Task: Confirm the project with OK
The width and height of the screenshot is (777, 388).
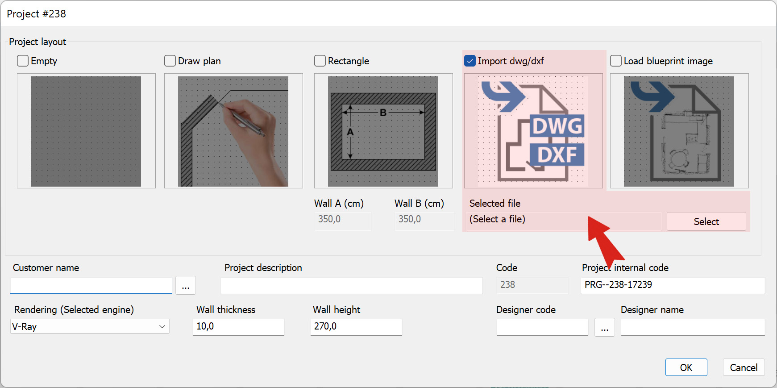Action: coord(686,367)
